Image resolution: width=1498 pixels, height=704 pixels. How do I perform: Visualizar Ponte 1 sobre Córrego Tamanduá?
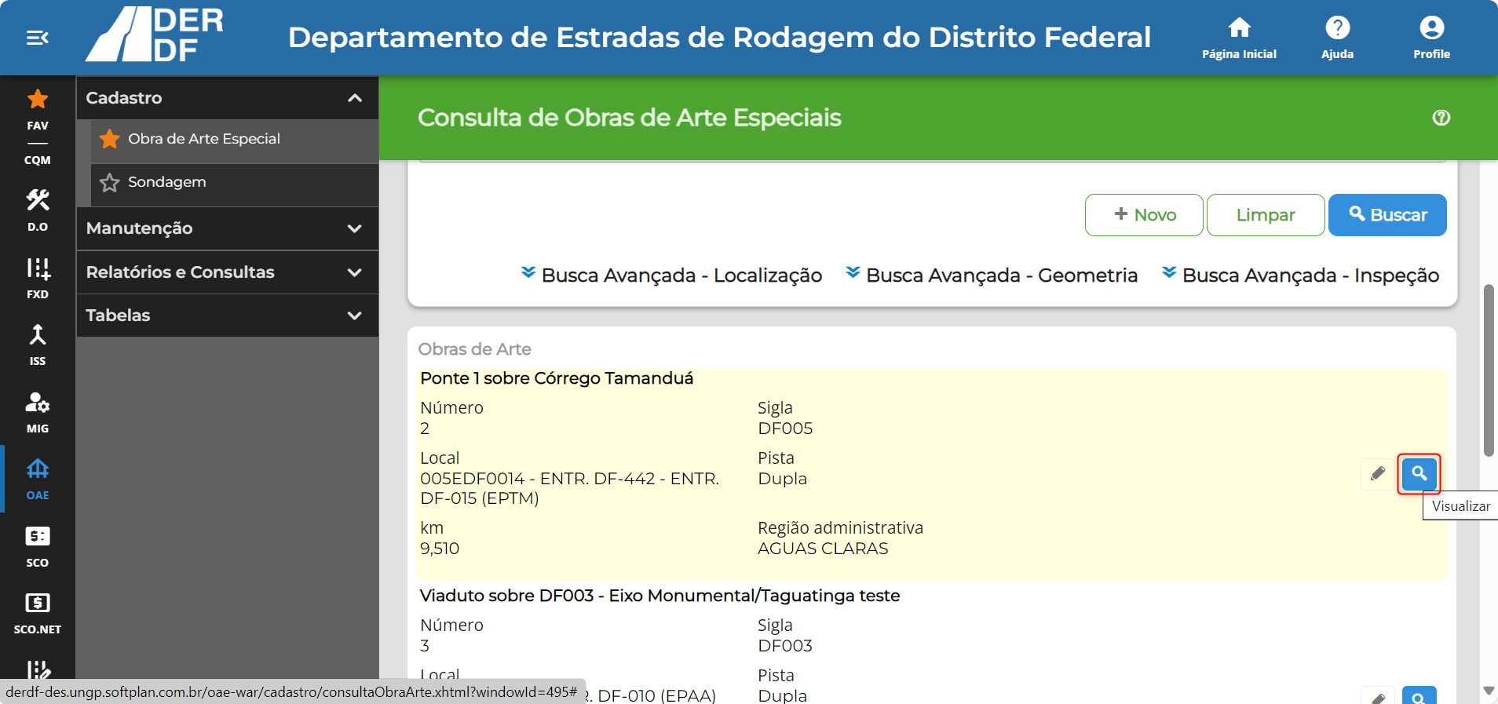[1419, 474]
